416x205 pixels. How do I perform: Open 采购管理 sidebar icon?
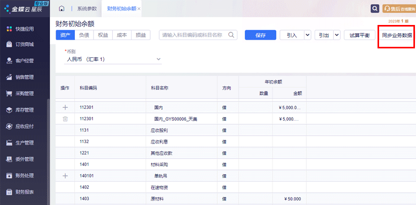coord(9,94)
